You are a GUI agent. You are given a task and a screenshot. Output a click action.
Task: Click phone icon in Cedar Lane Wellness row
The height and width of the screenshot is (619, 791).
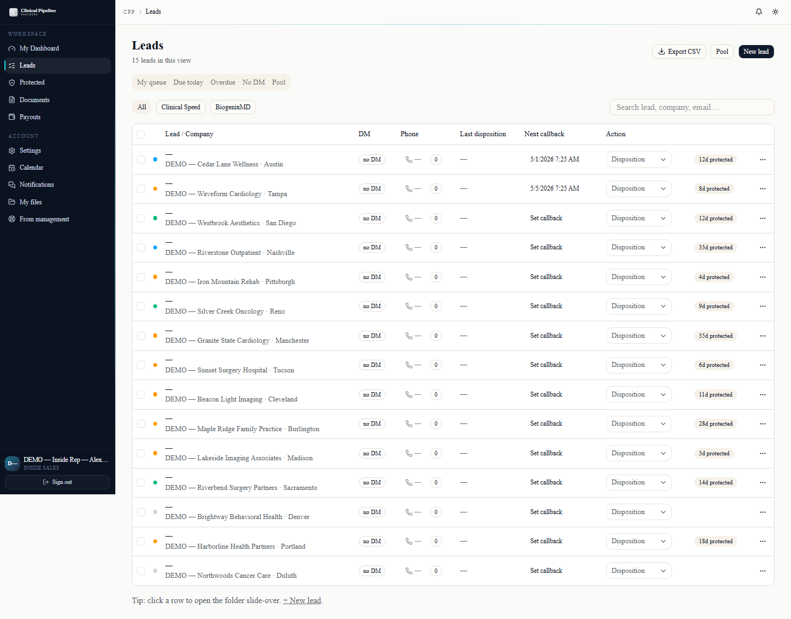tap(409, 159)
